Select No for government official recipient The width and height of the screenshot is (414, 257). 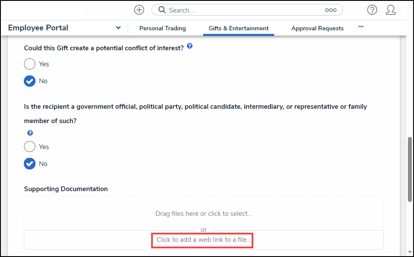[30, 164]
